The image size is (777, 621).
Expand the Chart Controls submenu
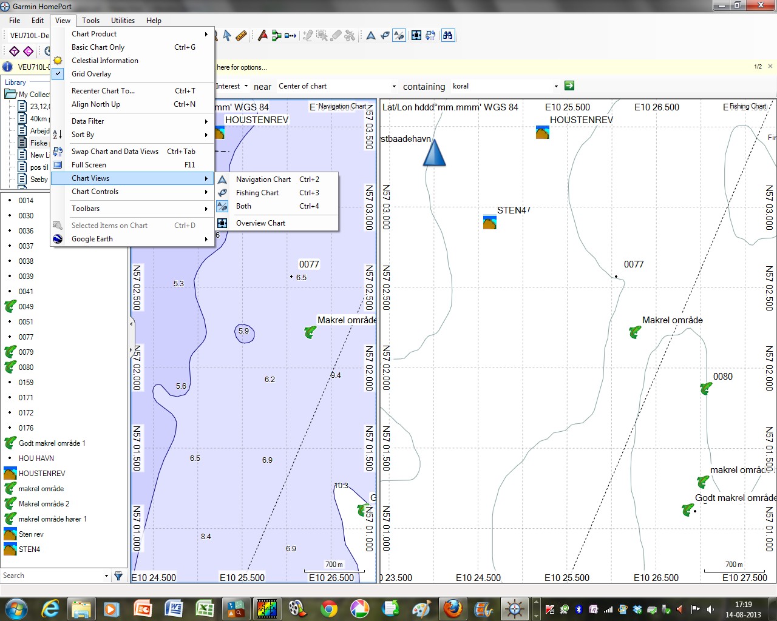click(133, 192)
